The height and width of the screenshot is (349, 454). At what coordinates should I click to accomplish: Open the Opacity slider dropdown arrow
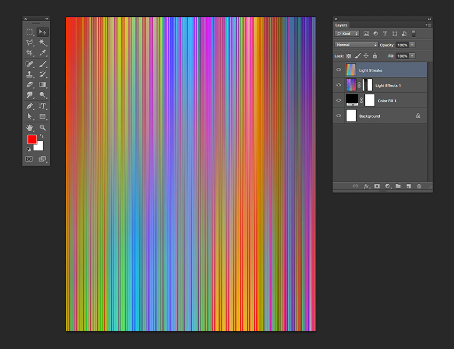[412, 45]
